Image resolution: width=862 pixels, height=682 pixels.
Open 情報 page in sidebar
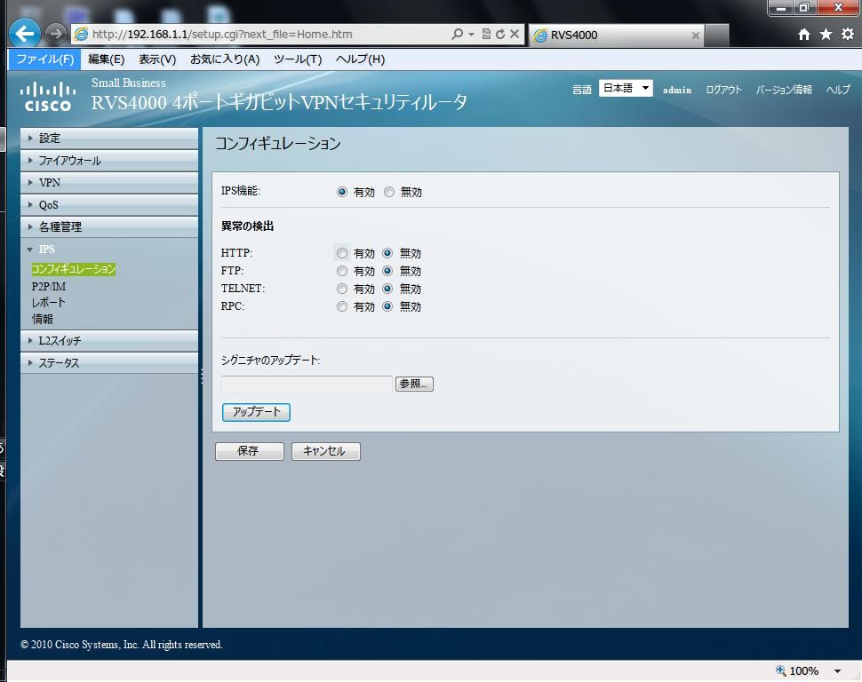pyautogui.click(x=43, y=319)
